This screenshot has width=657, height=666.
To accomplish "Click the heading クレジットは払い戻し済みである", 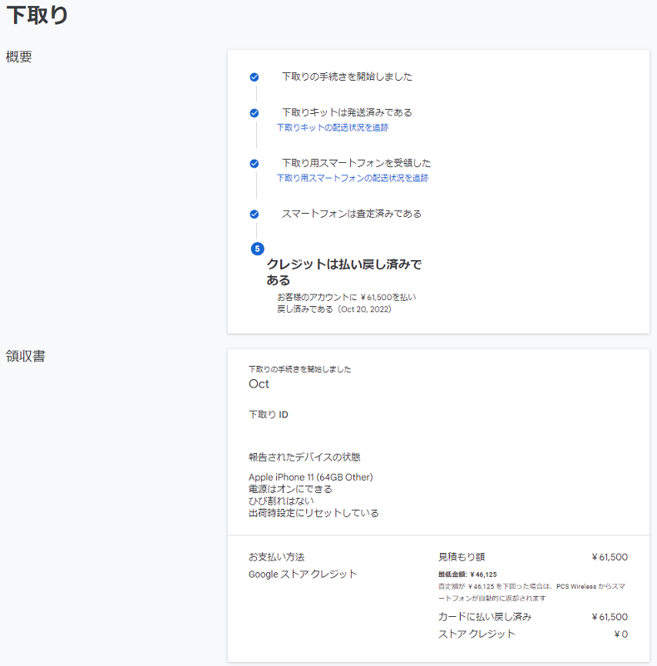I will coord(343,272).
